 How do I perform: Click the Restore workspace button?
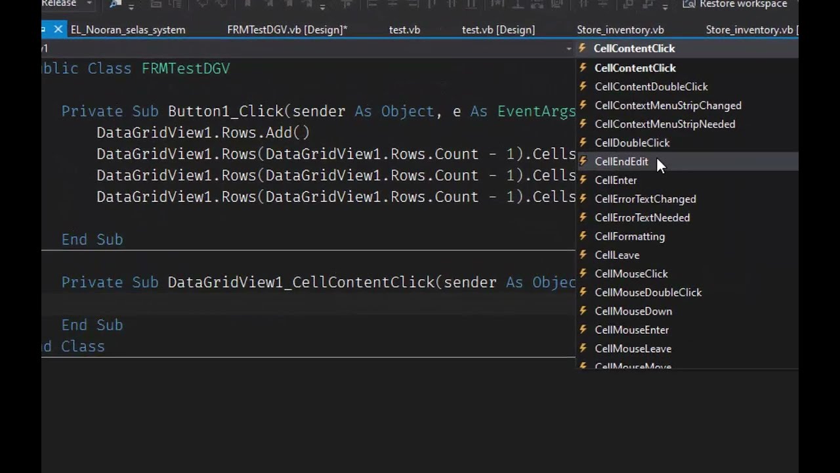[735, 5]
